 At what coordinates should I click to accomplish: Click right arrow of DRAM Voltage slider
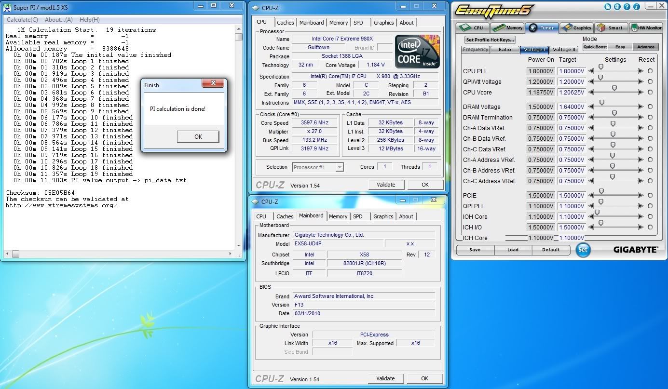641,107
